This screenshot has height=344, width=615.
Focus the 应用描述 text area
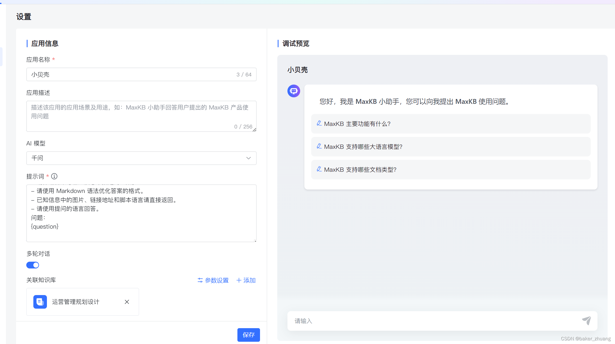coord(141,116)
